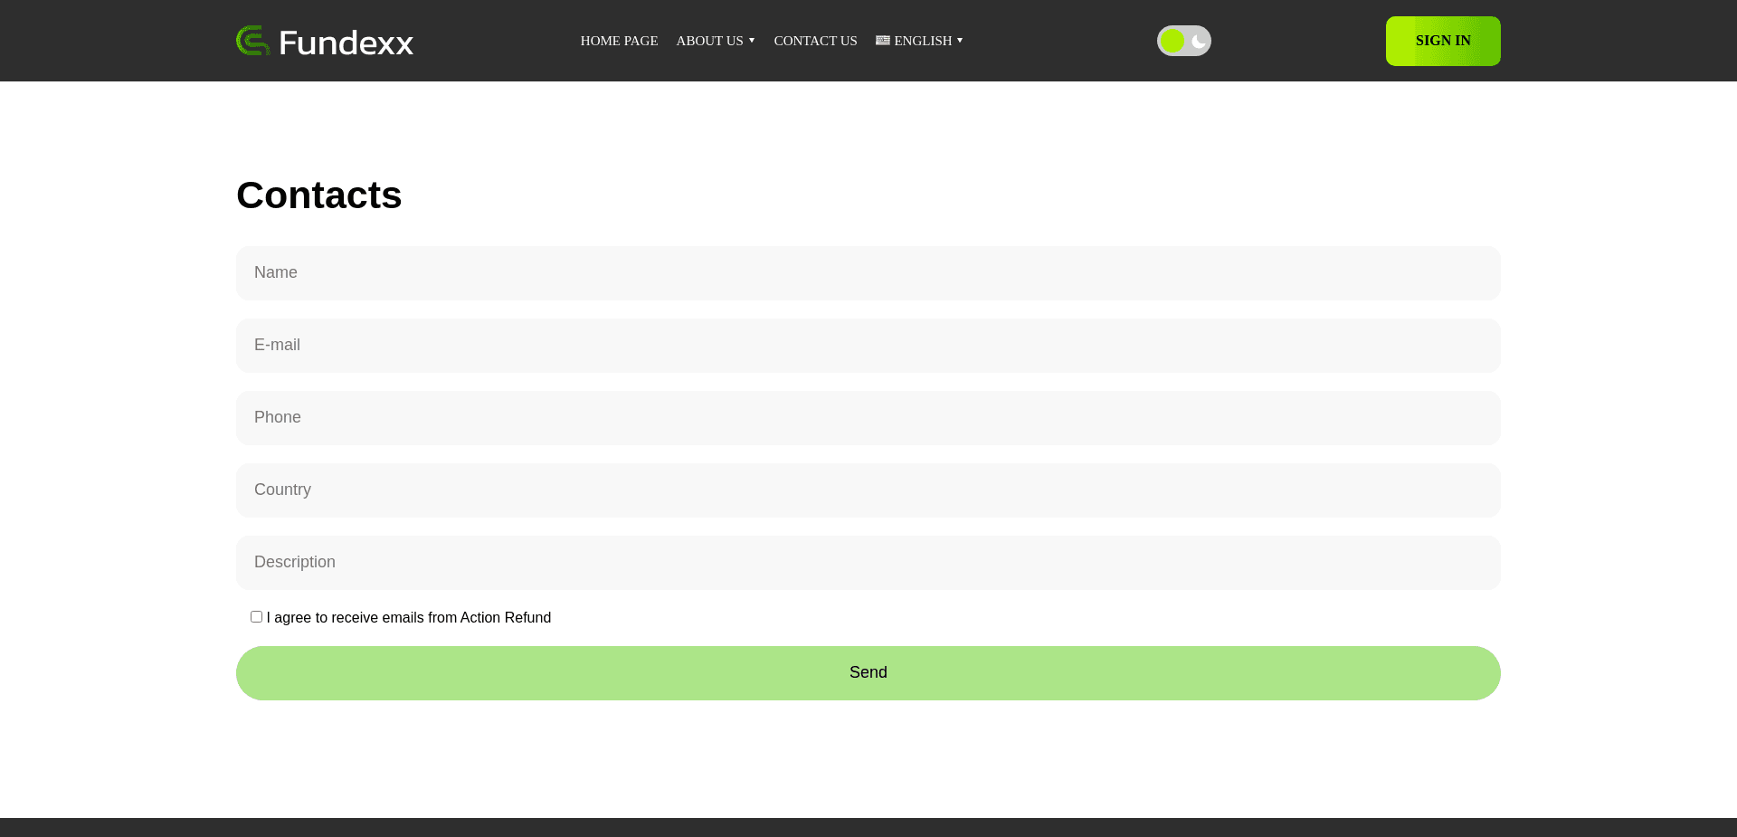Click the Contacts heading text
The image size is (1737, 837).
pos(318,195)
